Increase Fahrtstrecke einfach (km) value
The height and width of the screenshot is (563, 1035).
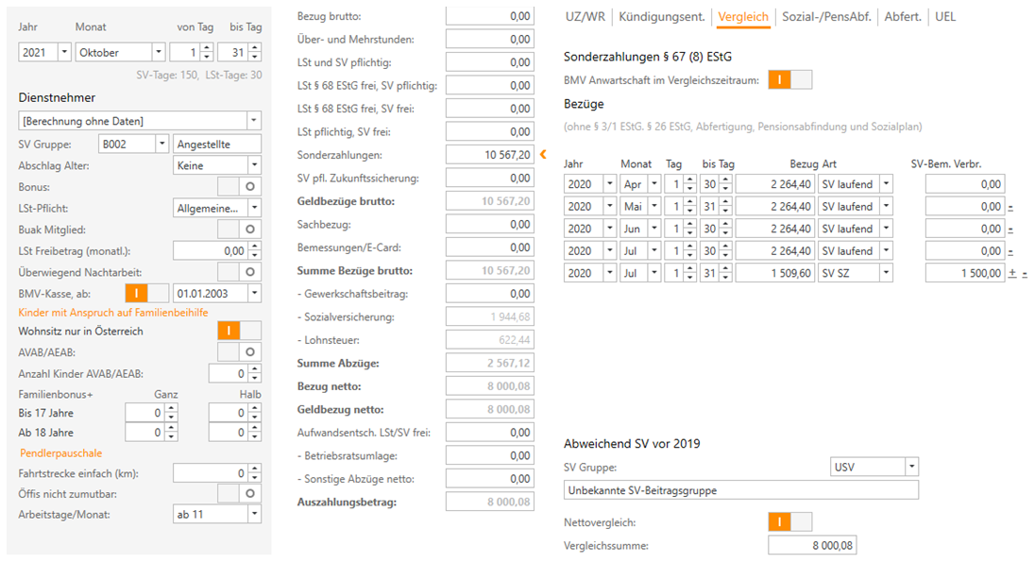pyautogui.click(x=255, y=469)
